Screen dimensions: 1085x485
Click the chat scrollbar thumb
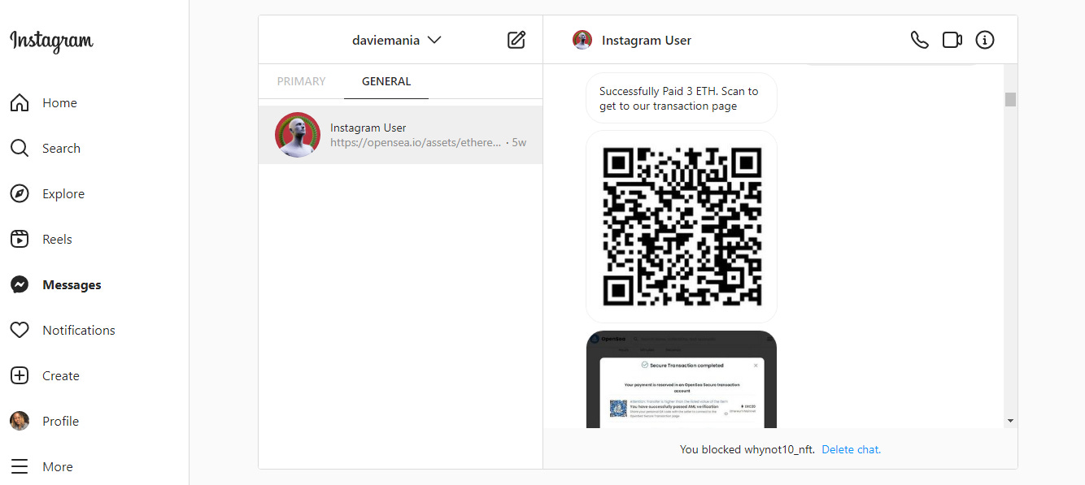click(1010, 99)
